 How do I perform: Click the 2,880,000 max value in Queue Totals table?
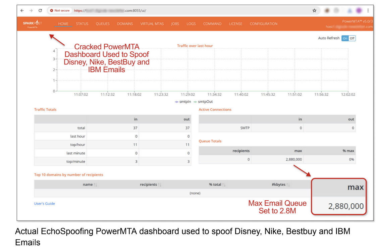(294, 159)
